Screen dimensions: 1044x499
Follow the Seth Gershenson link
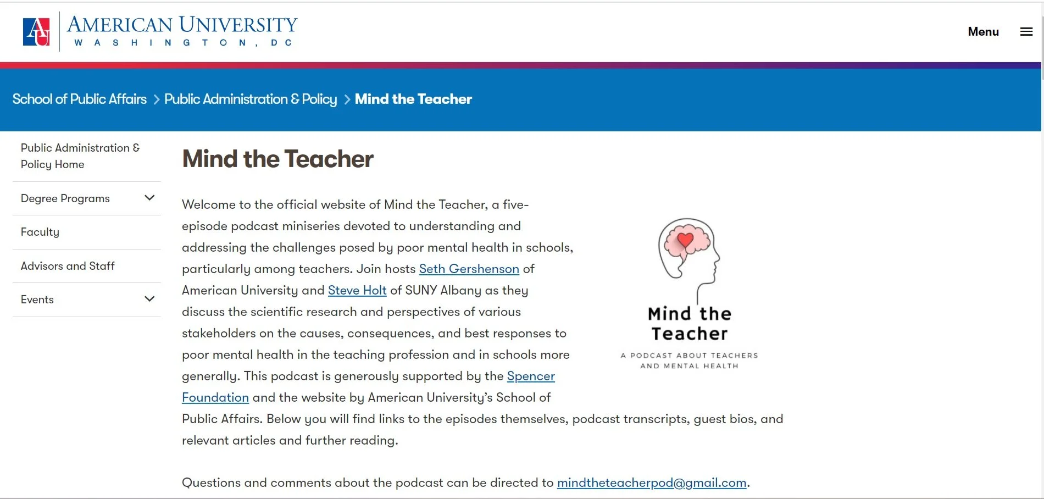coord(469,269)
